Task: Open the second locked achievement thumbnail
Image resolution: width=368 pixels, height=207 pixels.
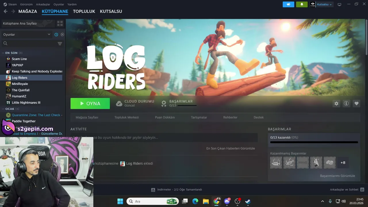Action: [289, 162]
